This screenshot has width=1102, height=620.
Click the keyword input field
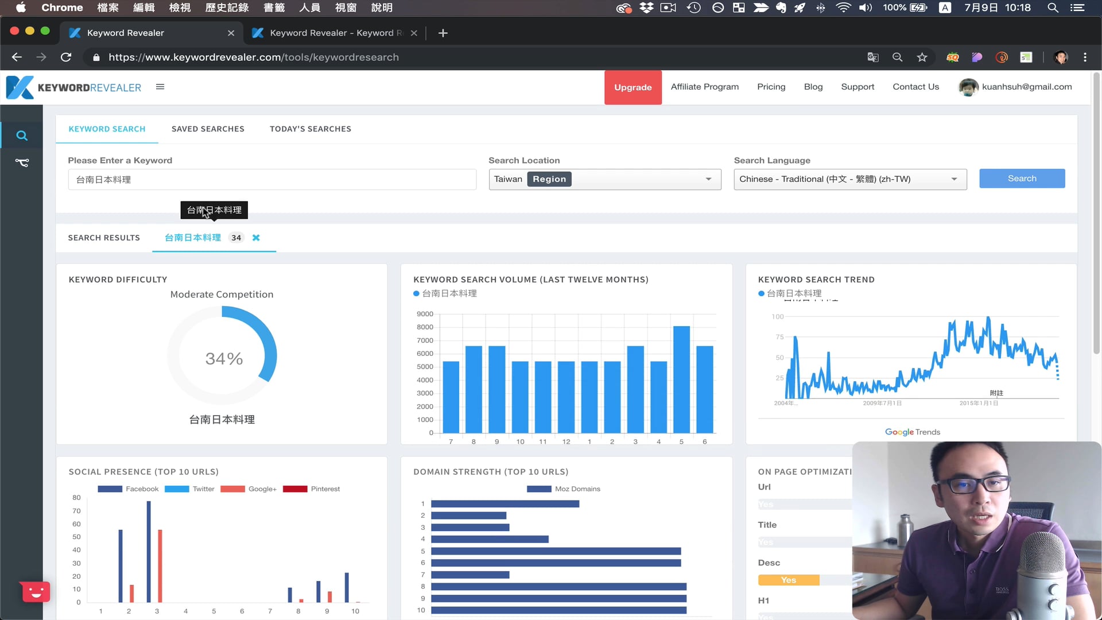tap(271, 180)
